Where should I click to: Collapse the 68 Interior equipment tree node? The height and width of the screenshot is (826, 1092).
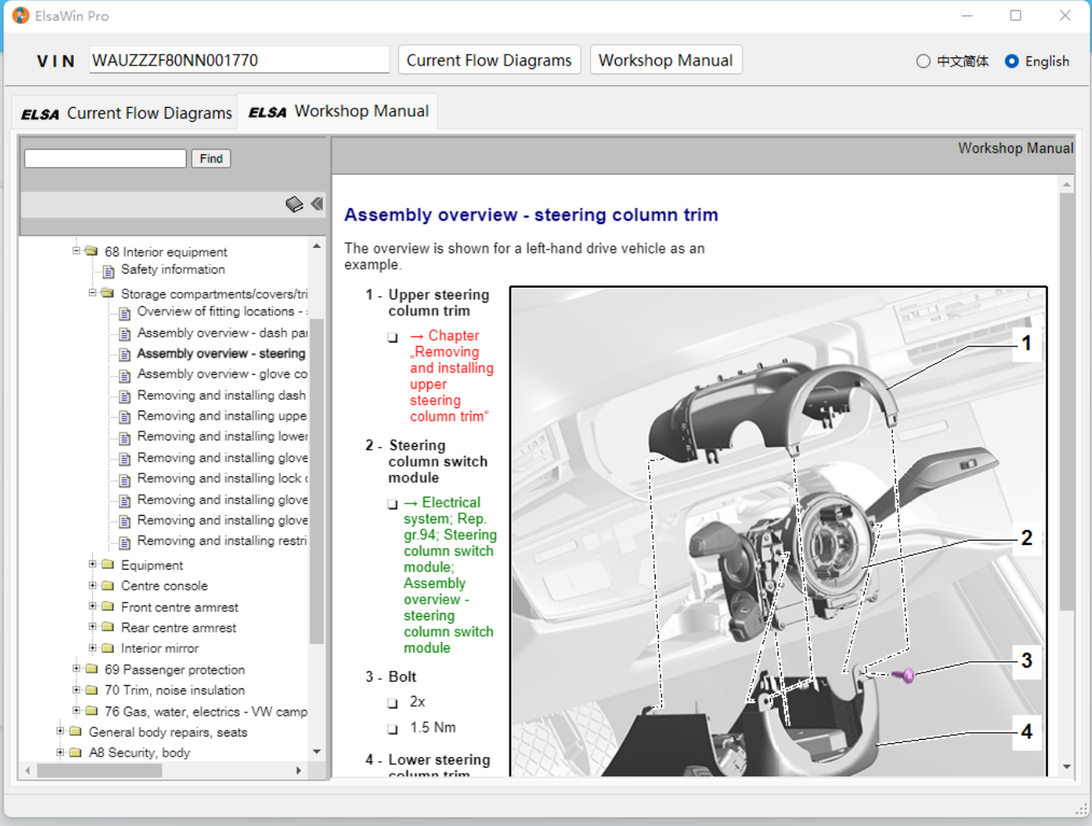(76, 250)
